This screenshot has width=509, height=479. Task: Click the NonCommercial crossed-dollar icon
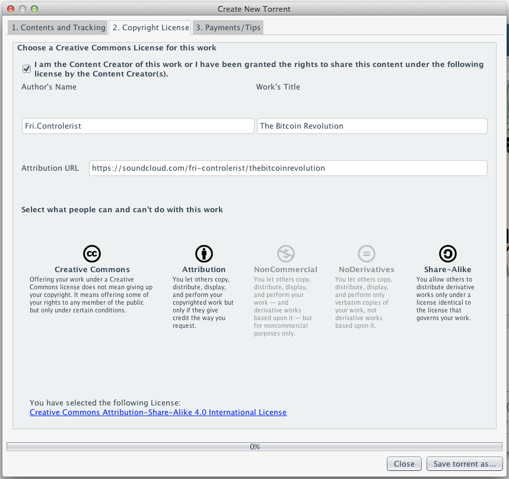pos(285,253)
